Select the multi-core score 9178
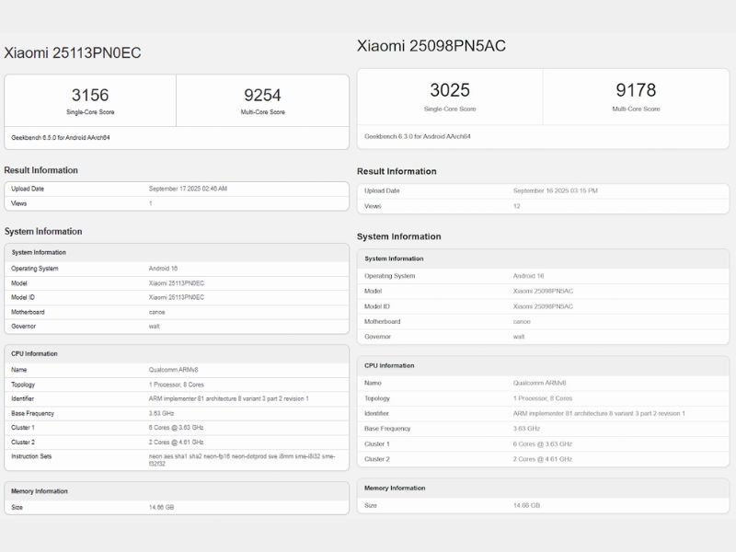 tap(636, 90)
